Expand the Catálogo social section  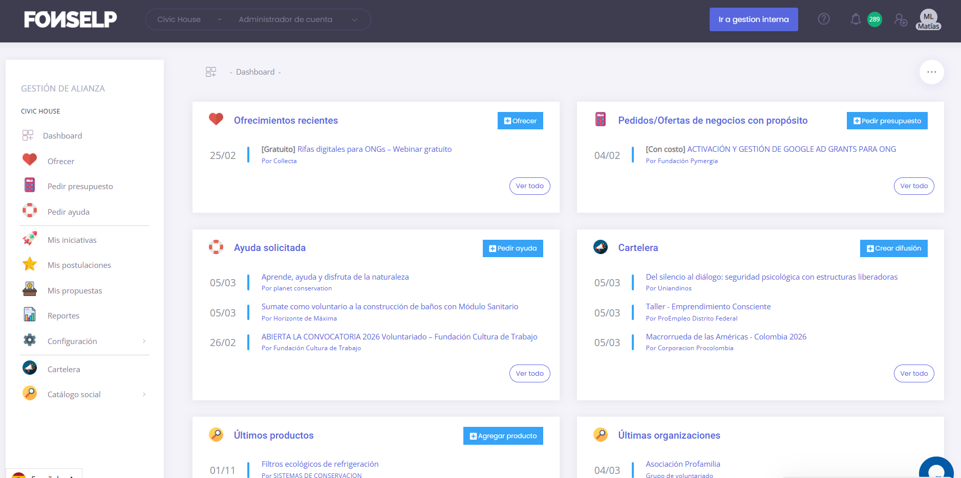145,394
